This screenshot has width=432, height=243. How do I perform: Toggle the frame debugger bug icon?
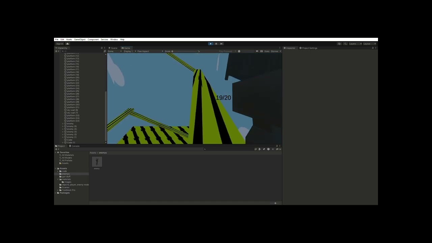coord(239,51)
